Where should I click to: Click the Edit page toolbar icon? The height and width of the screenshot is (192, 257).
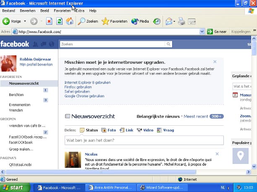(x=191, y=21)
